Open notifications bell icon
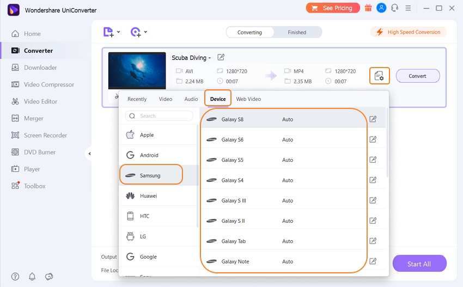Image resolution: width=463 pixels, height=287 pixels. pos(32,276)
